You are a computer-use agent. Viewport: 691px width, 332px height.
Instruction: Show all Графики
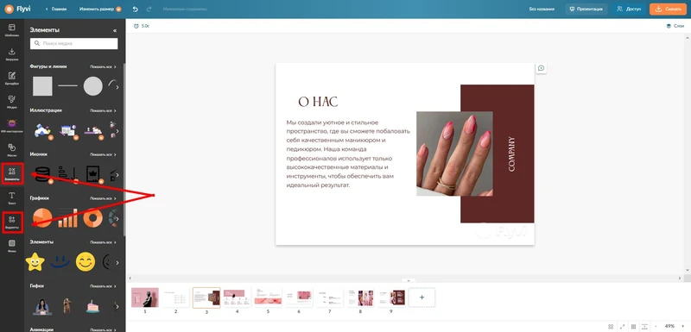(103, 198)
